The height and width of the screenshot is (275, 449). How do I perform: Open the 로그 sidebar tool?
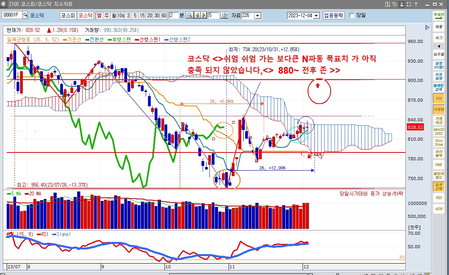pyautogui.click(x=439, y=37)
